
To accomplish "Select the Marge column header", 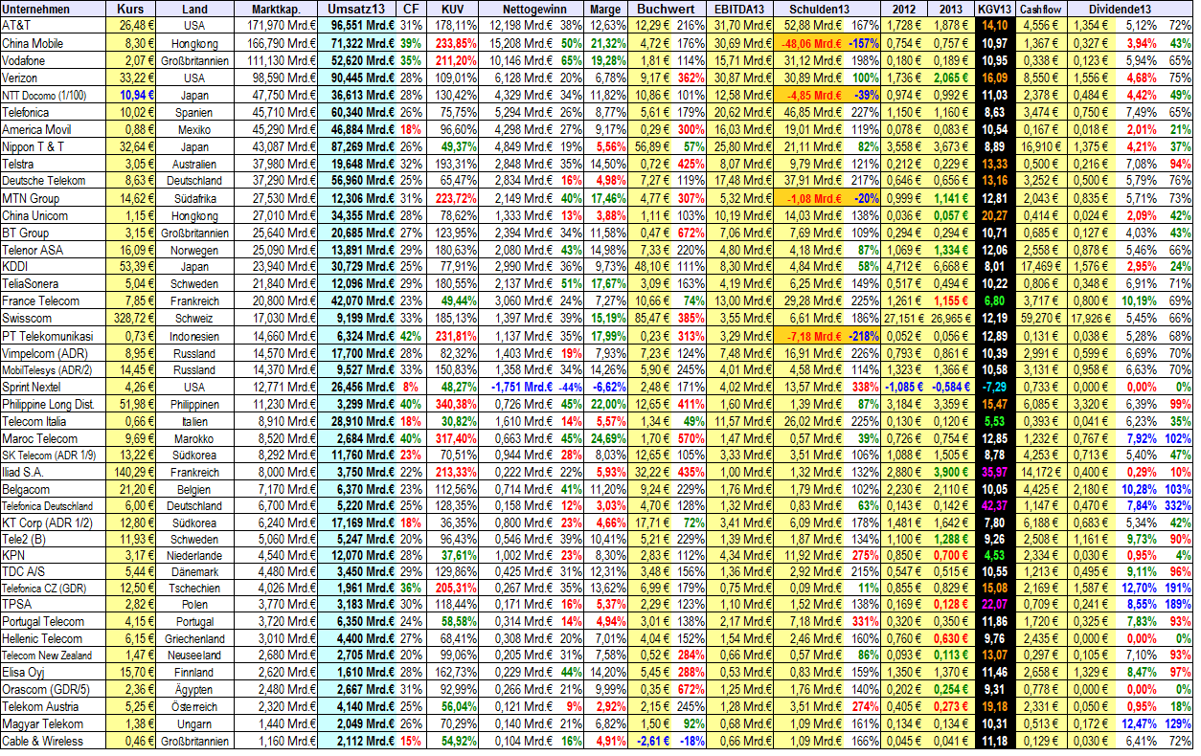I will tap(605, 9).
